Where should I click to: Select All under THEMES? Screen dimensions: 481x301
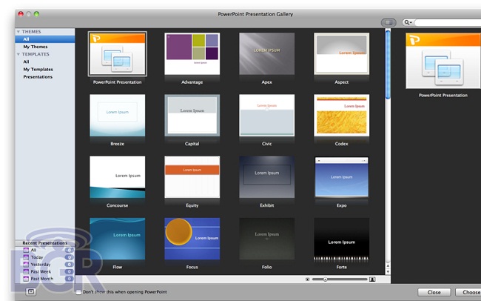[45, 39]
